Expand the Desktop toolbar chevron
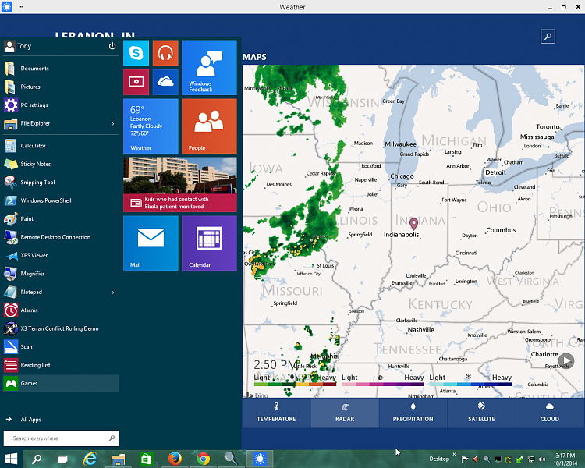Viewport: 585px width, 468px height. tap(455, 454)
